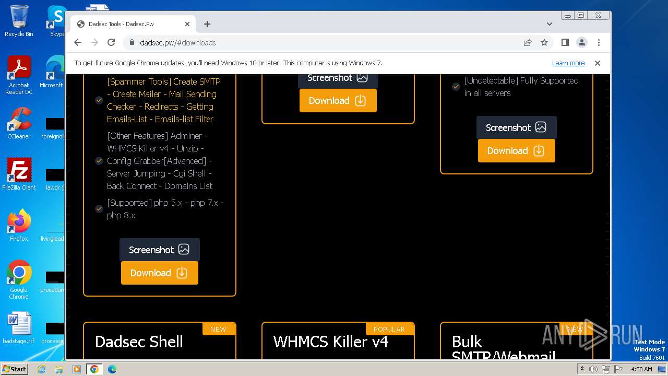Open Google Chrome desktop shortcut

point(19,280)
